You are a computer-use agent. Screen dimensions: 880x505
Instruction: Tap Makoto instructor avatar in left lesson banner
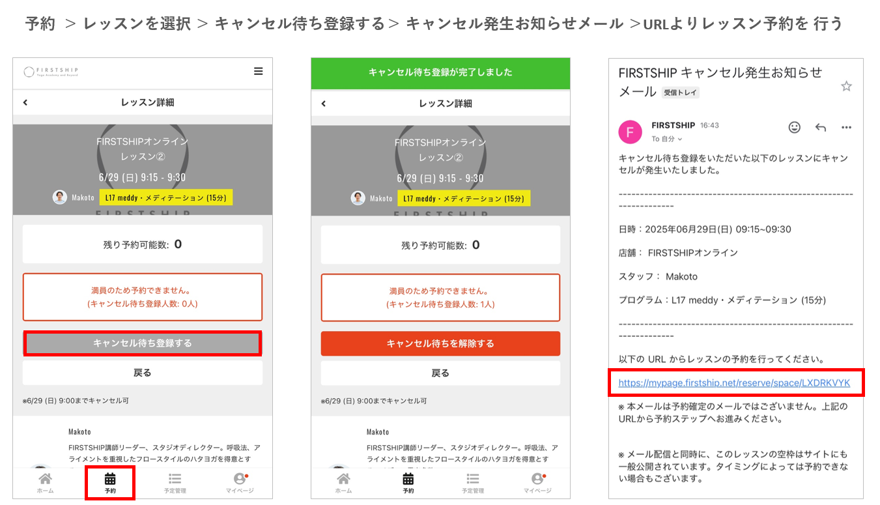point(60,197)
